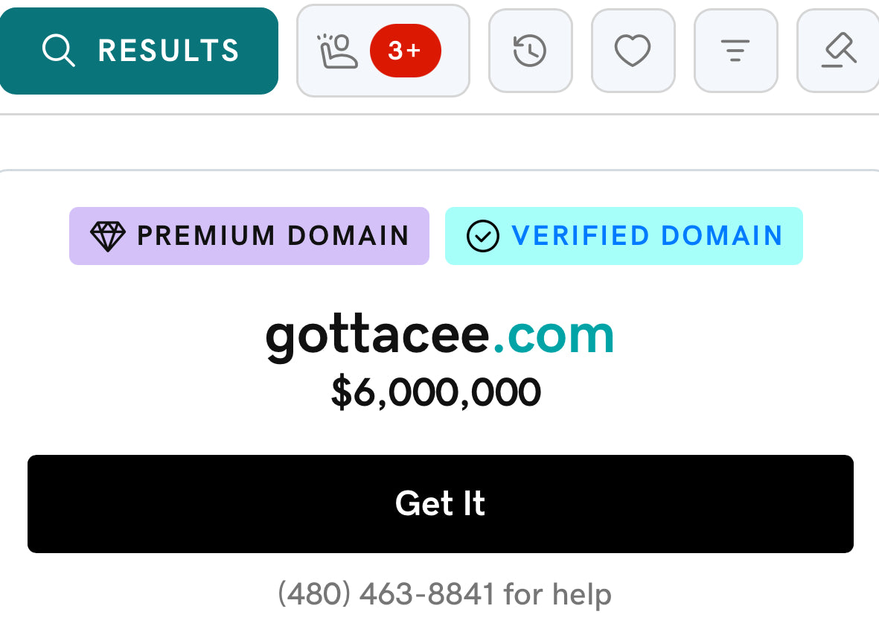
Task: Click the diamond icon in Premium badge
Action: [x=108, y=236]
